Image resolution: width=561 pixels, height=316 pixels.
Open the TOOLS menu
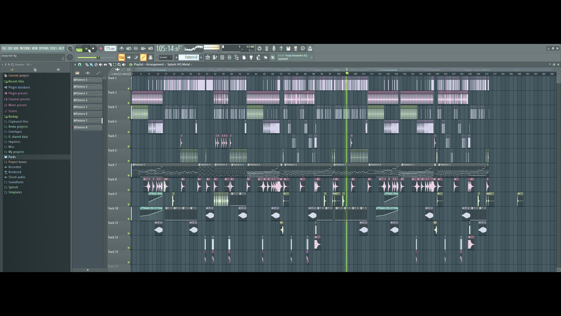(x=53, y=49)
